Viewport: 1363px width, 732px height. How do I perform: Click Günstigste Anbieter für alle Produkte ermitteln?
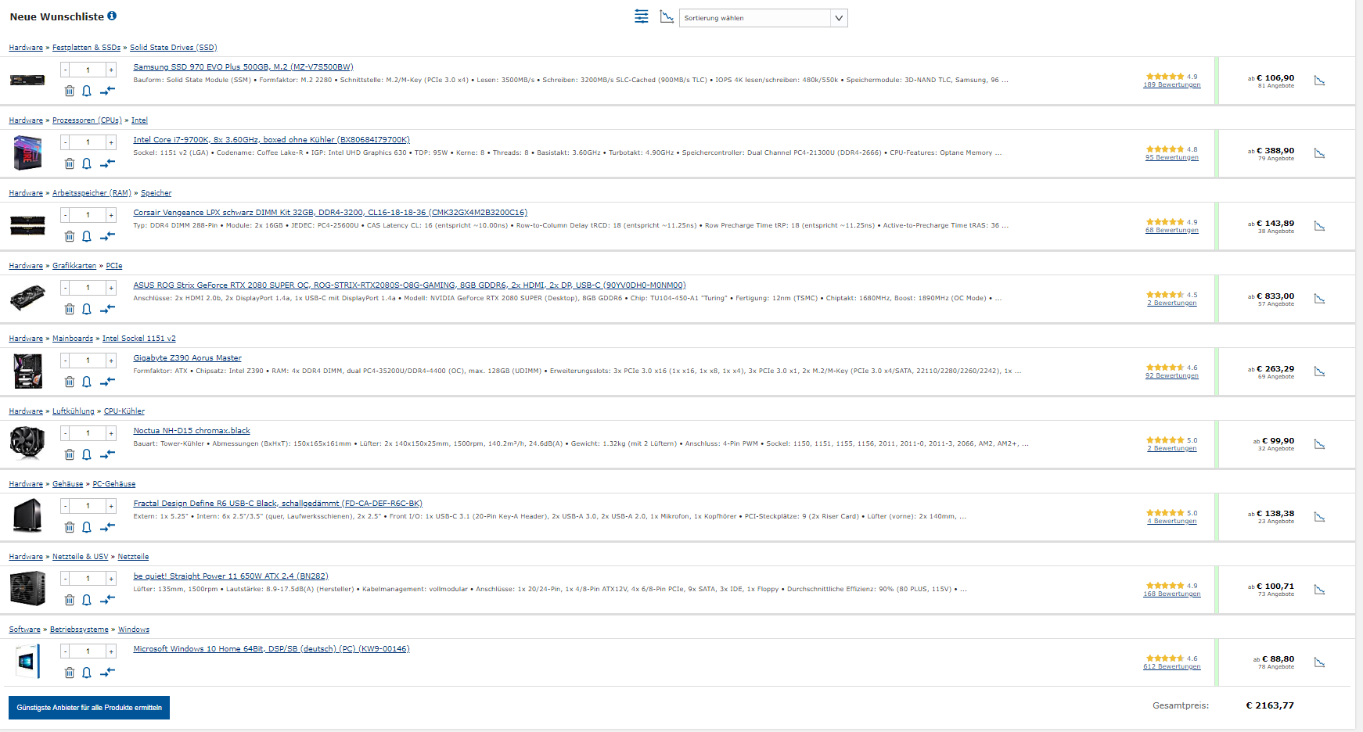[x=89, y=708]
